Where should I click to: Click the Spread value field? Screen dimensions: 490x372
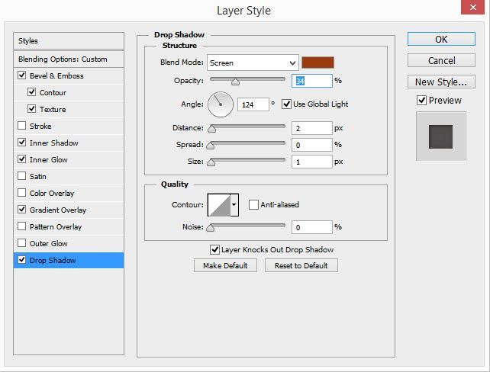312,145
